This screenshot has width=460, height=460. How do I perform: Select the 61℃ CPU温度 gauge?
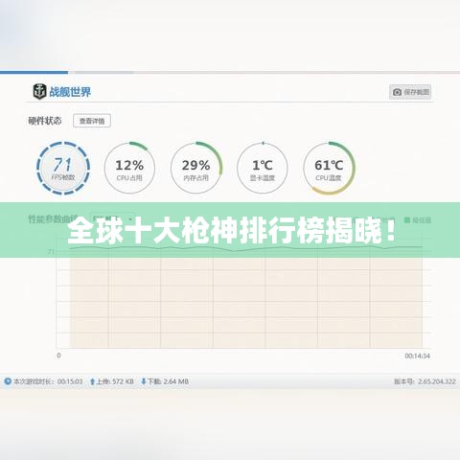point(329,168)
